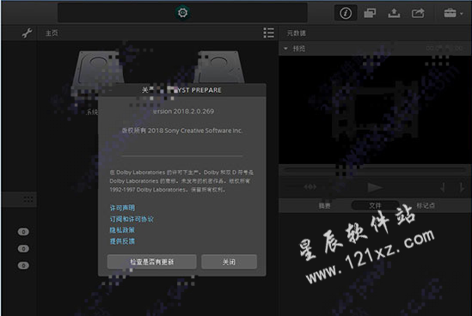Open the 提供反馈 link

122,241
